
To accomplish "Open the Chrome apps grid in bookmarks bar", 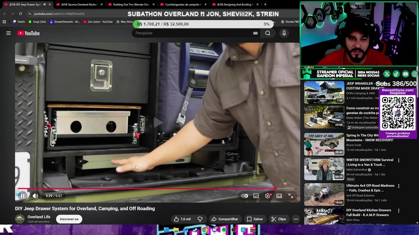I will [4, 22].
